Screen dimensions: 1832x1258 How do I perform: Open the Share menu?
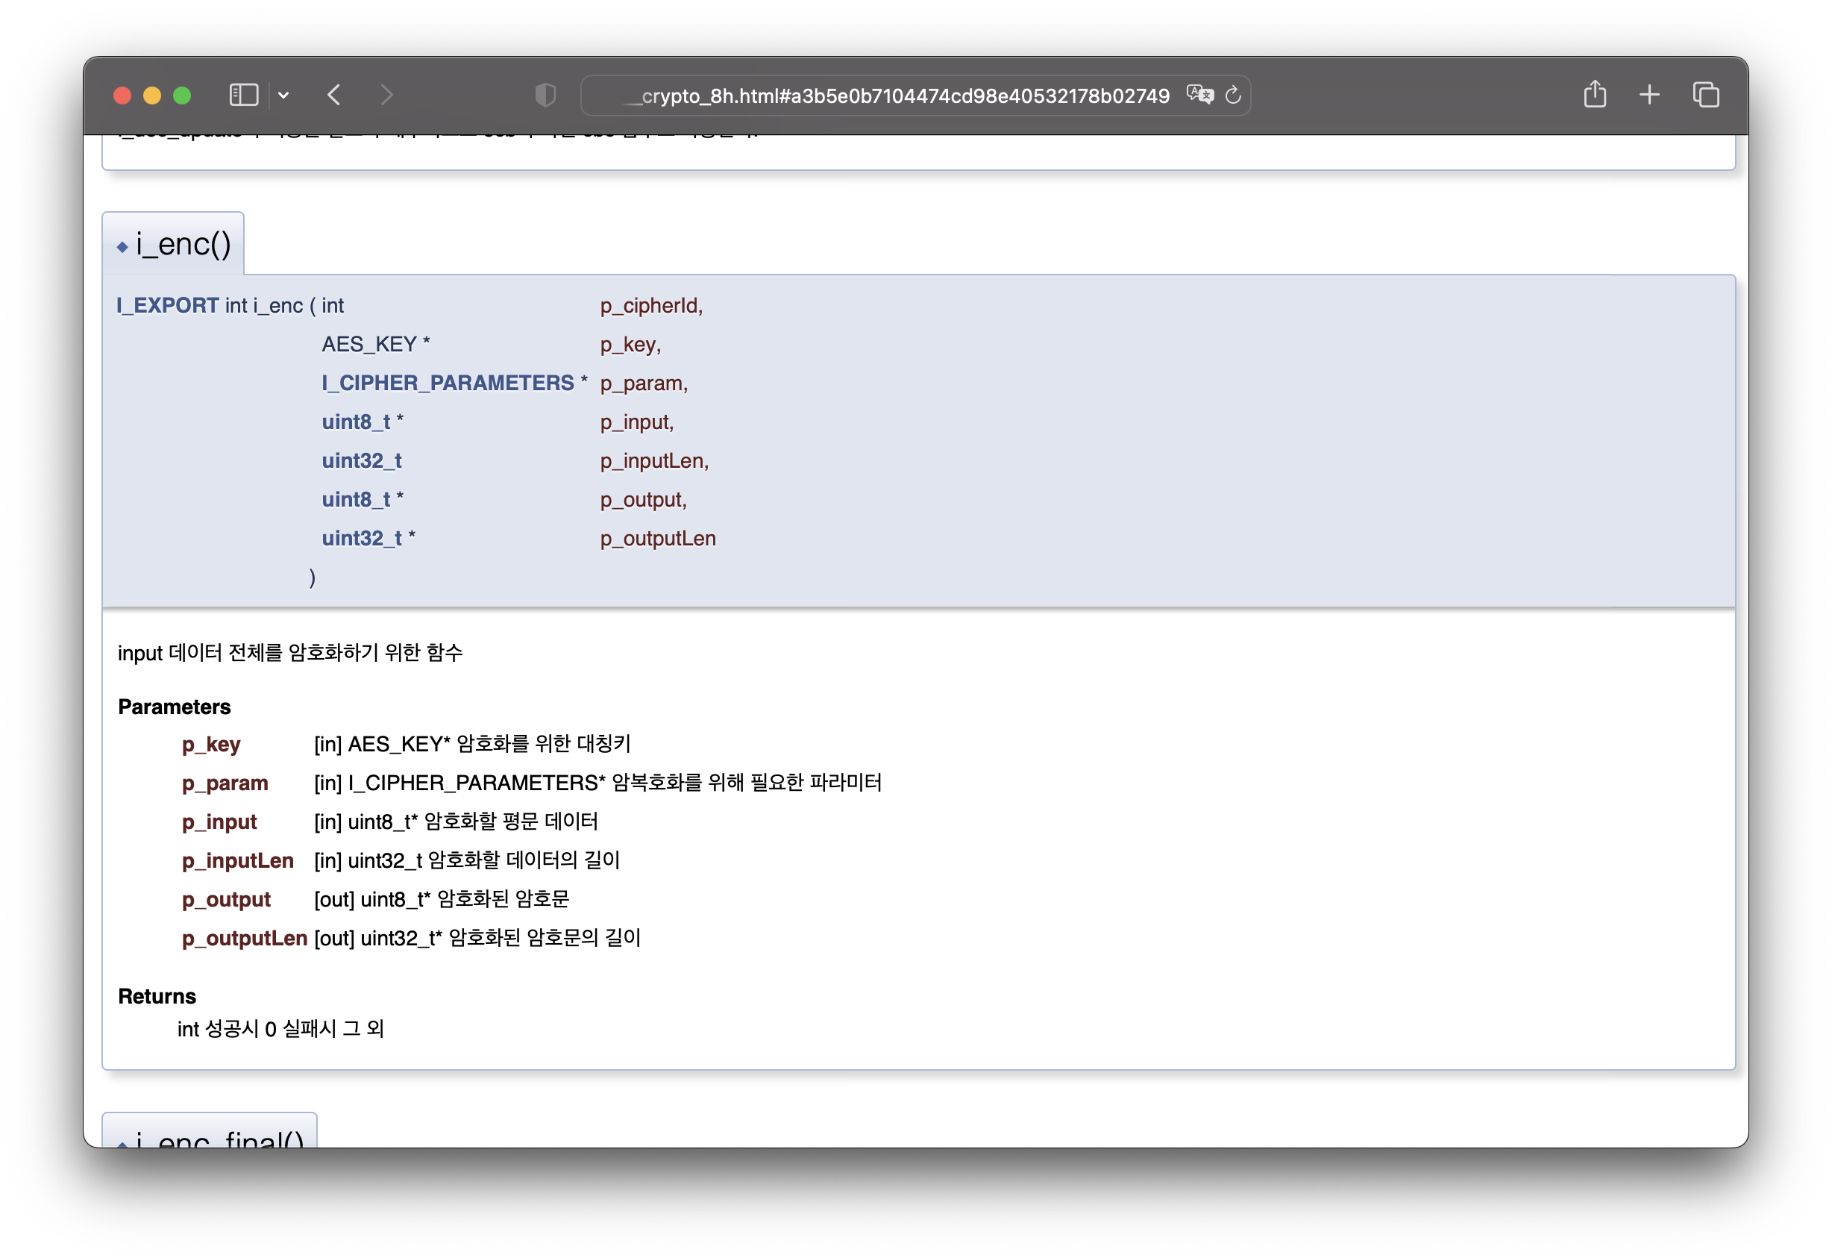click(x=1595, y=95)
